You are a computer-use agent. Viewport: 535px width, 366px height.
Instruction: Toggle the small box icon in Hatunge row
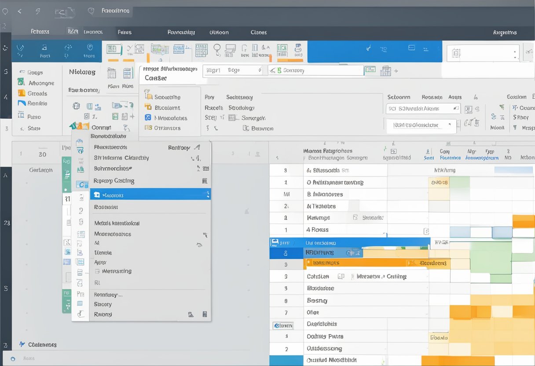(x=355, y=217)
